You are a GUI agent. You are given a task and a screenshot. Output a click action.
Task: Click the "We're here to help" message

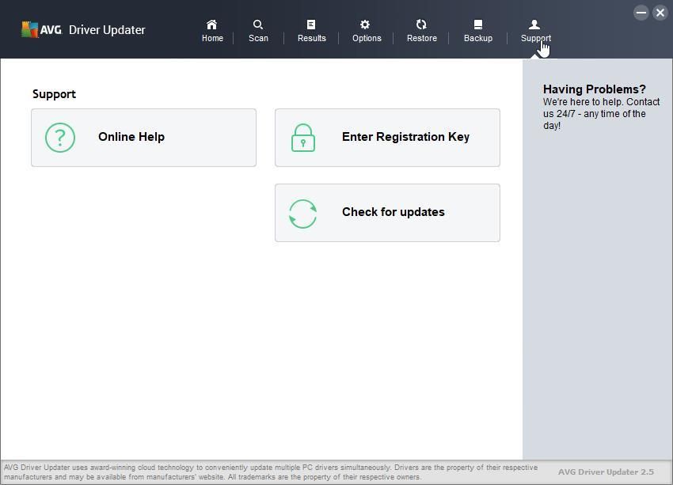[x=601, y=114]
